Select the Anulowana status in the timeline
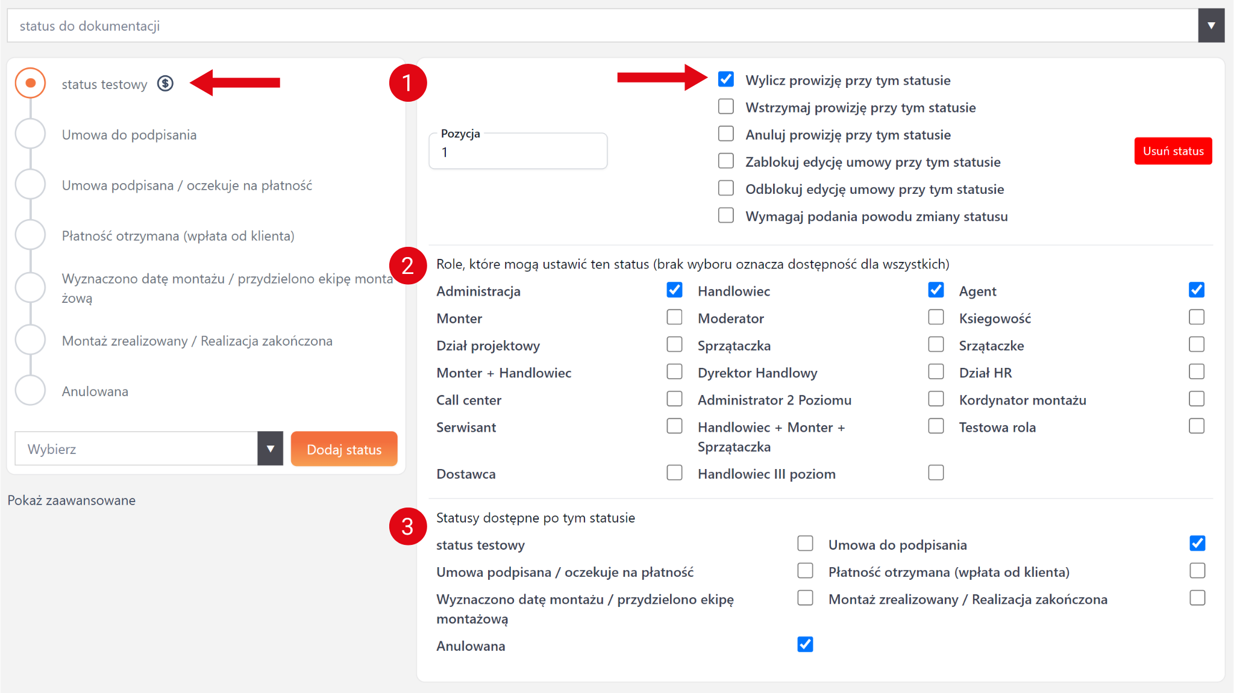The height and width of the screenshot is (693, 1234). (30, 391)
